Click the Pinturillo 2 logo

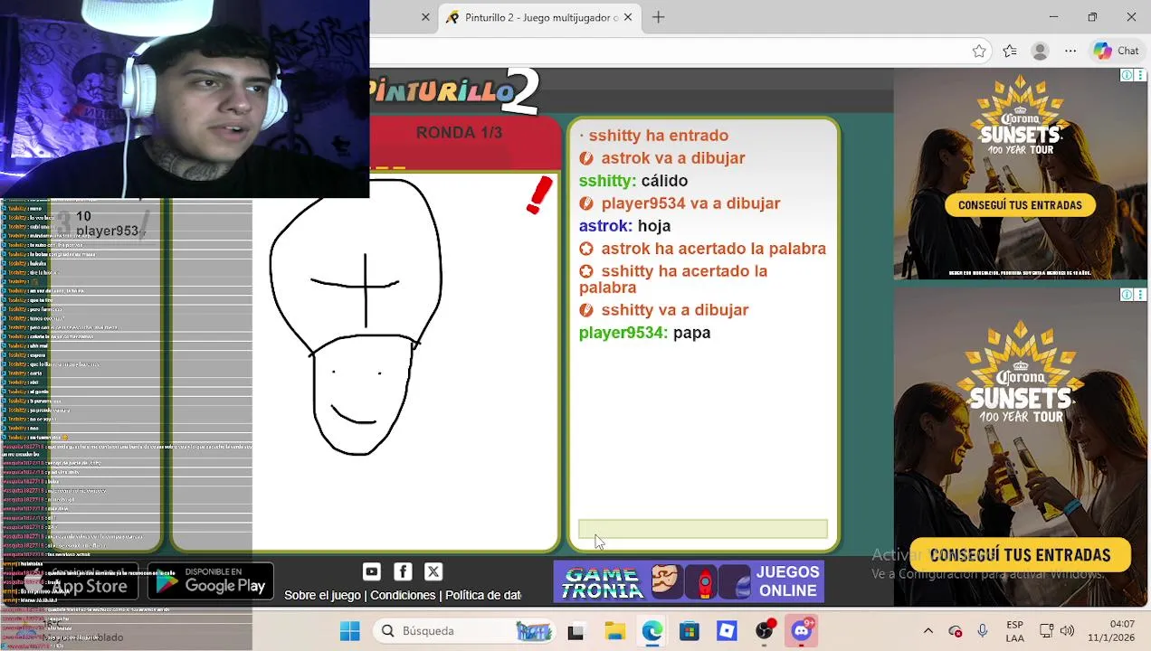454,90
